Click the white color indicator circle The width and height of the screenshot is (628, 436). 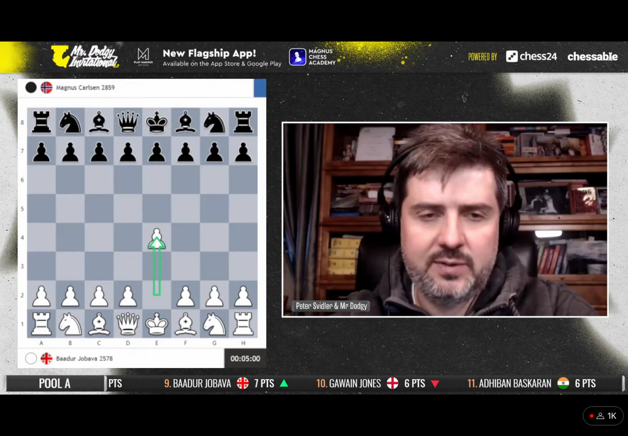coord(31,358)
